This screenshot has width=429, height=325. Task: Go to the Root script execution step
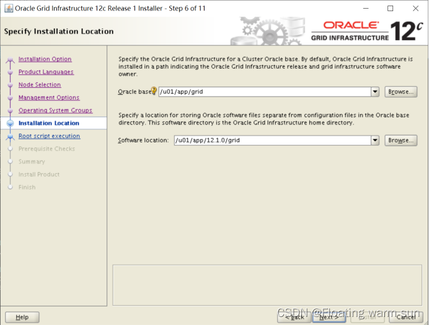(49, 136)
